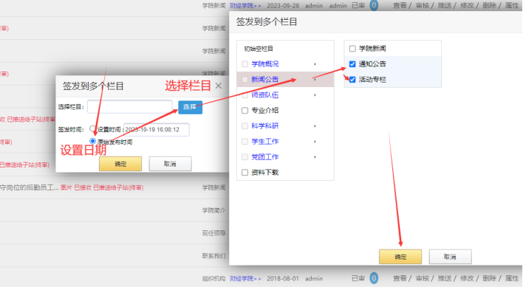The width and height of the screenshot is (523, 287).
Task: Expand the 党团工作 submenu arrow
Action: tap(315, 157)
